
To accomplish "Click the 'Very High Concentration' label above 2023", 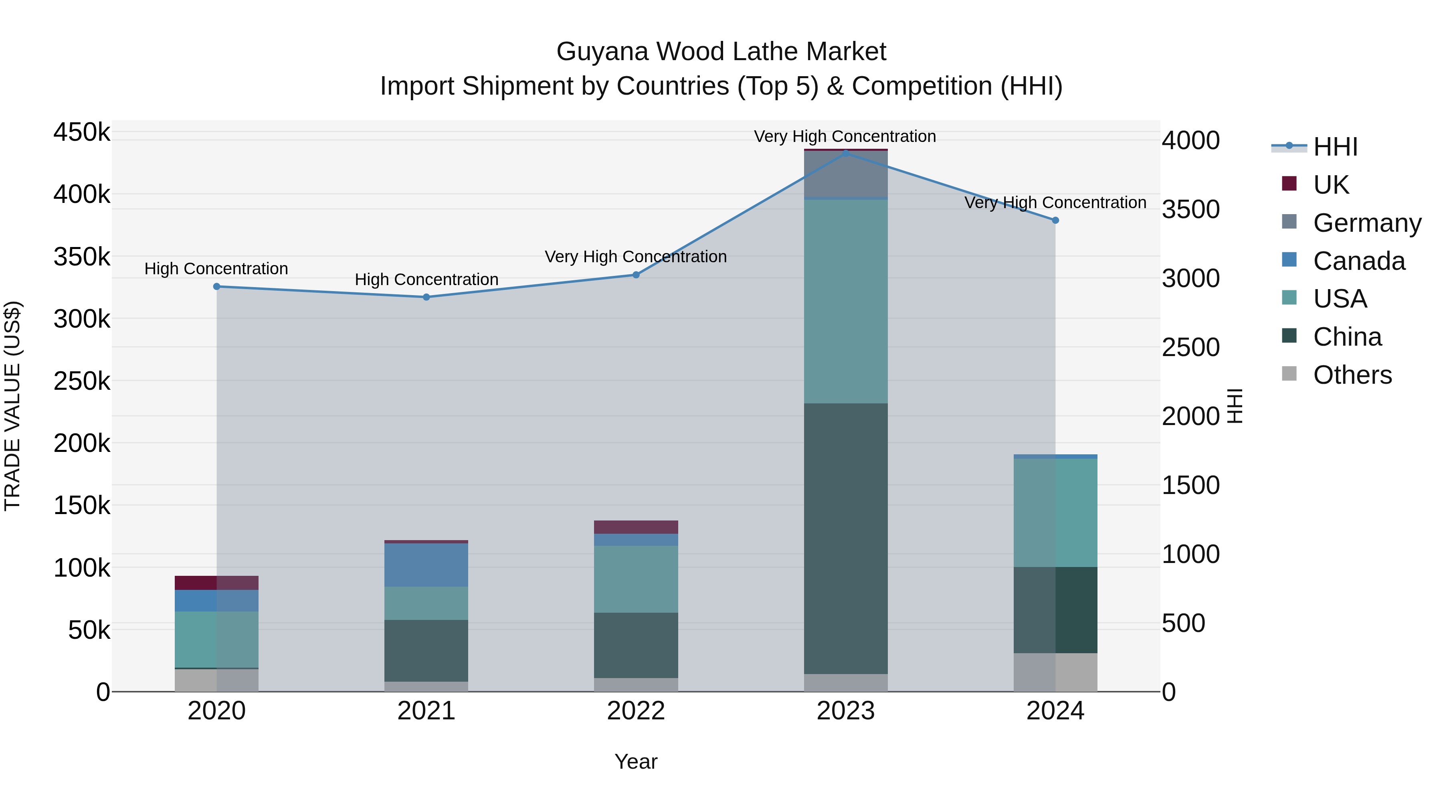I will pos(845,136).
